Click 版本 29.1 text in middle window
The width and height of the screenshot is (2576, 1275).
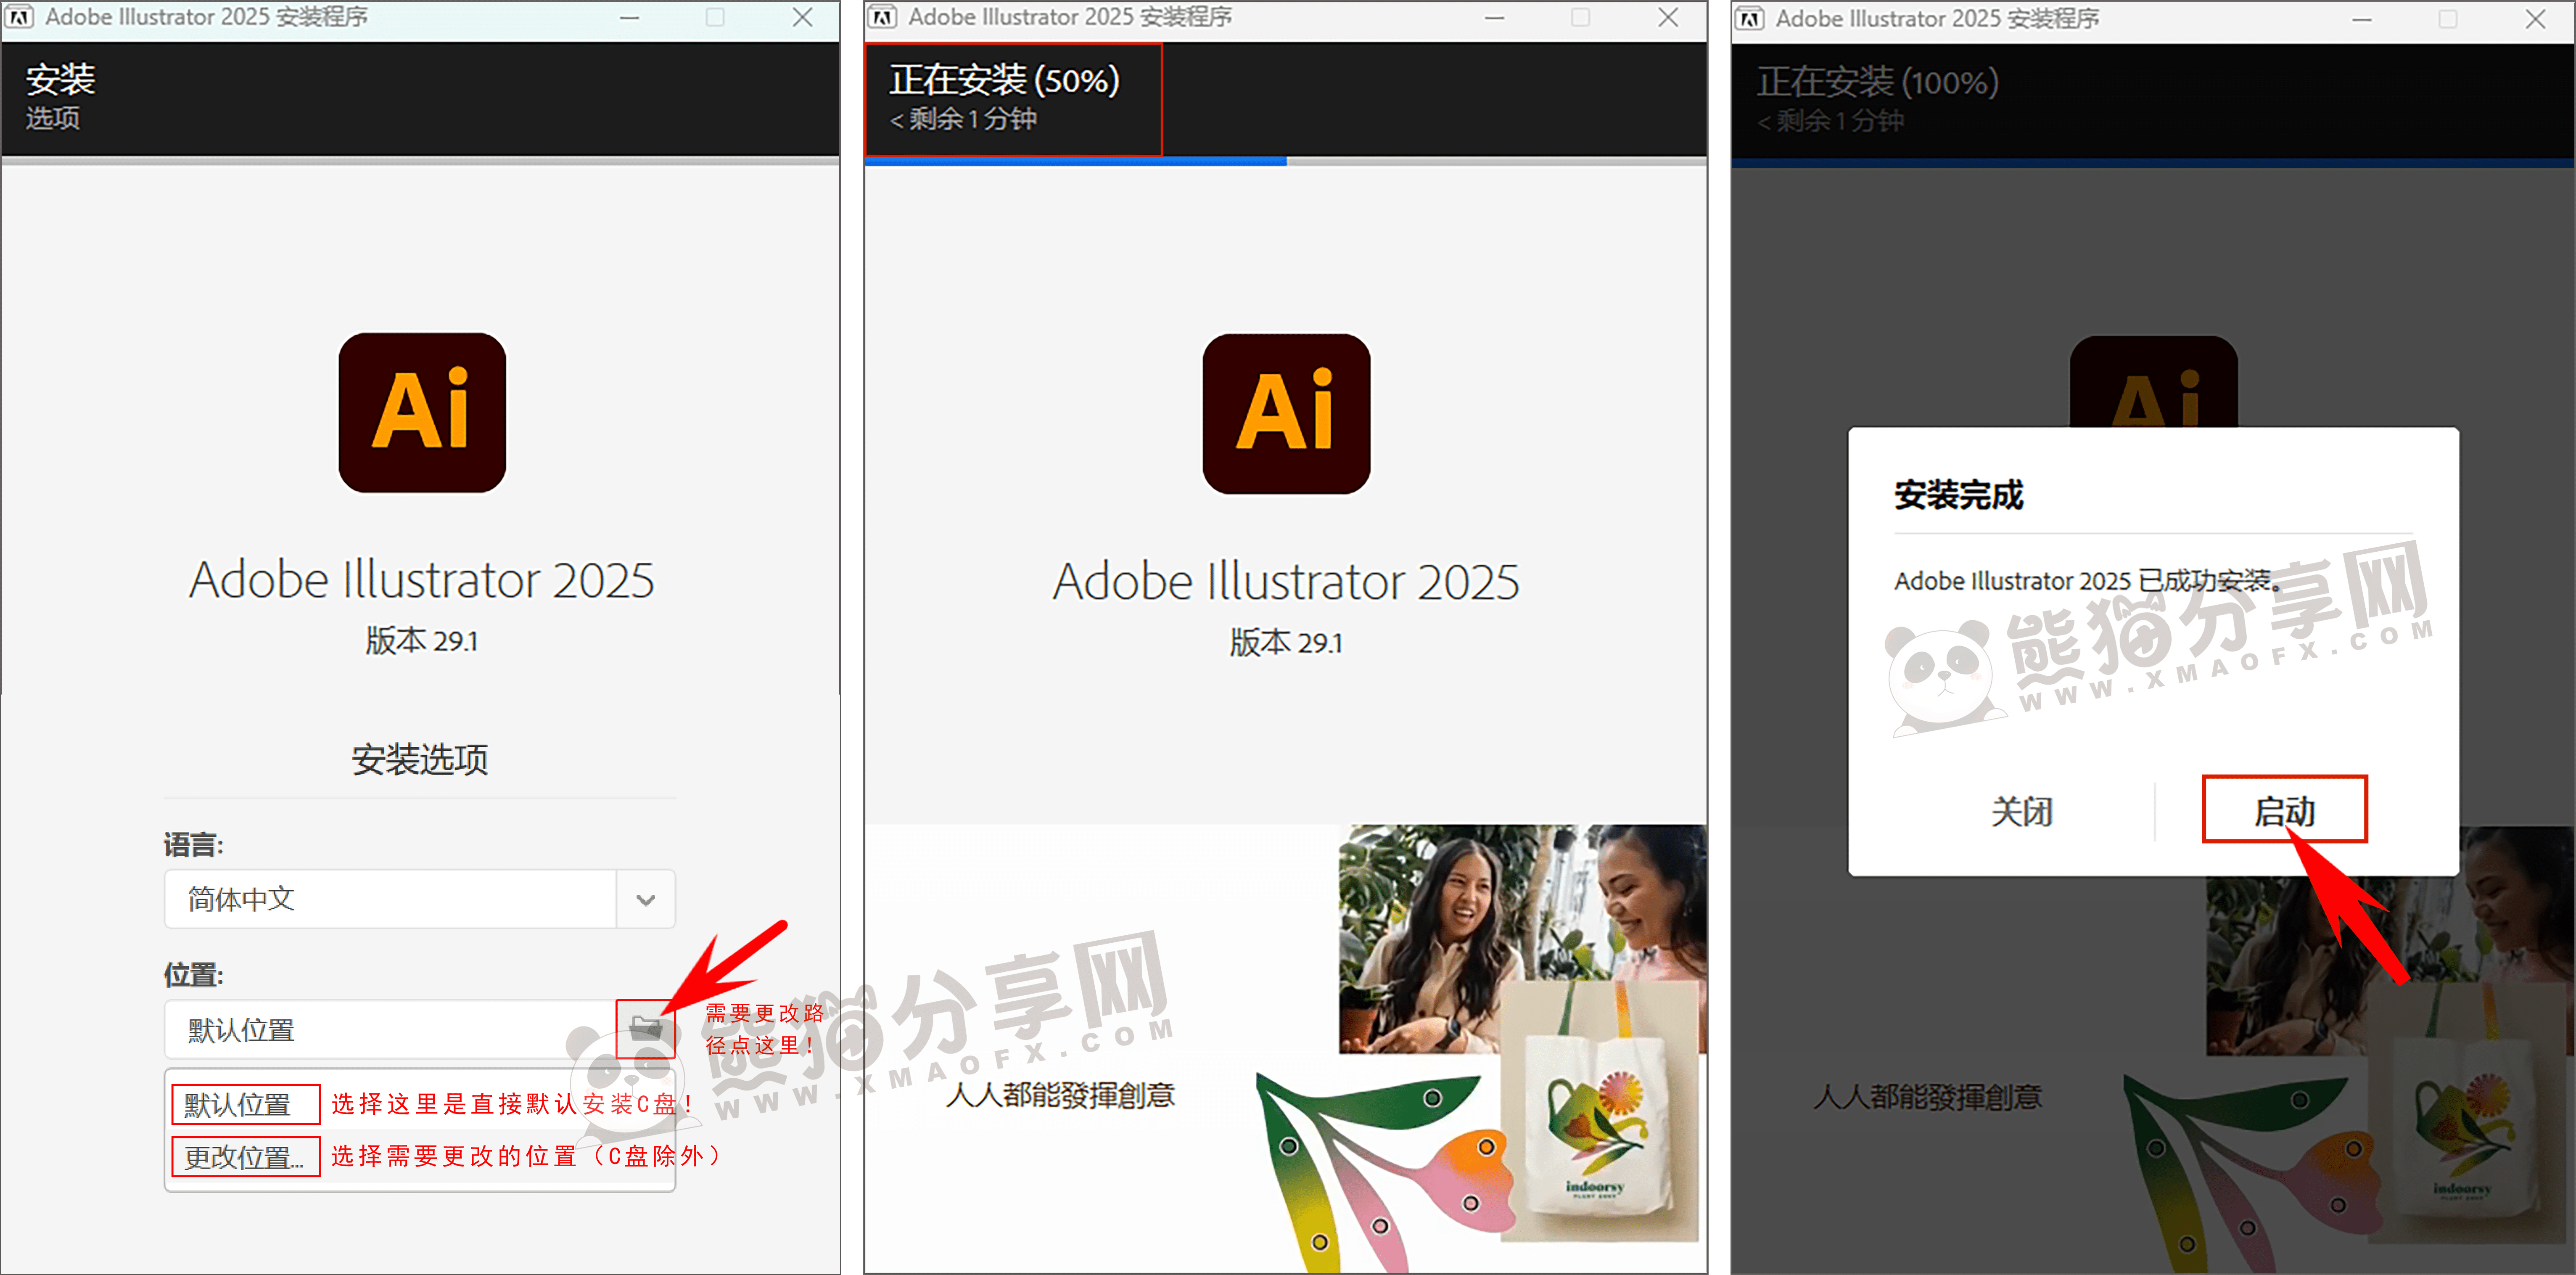(1286, 642)
